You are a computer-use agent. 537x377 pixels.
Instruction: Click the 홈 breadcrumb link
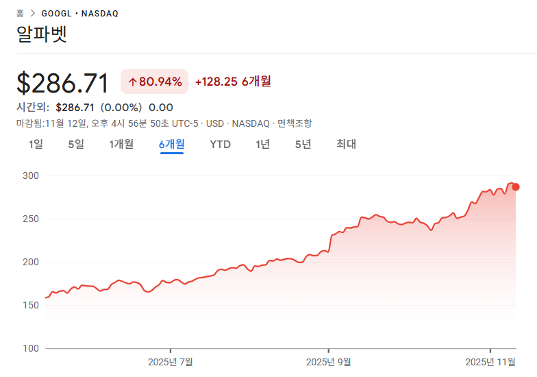click(x=21, y=14)
